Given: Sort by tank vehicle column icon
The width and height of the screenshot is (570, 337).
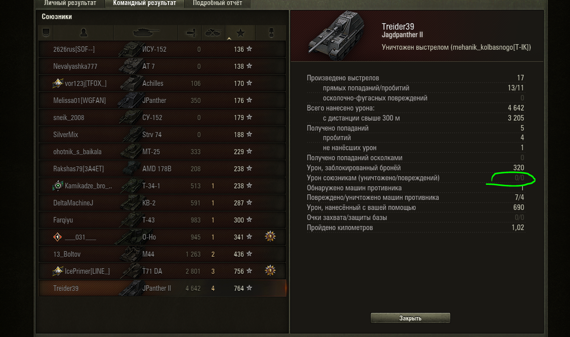Looking at the screenshot, I should tap(146, 33).
